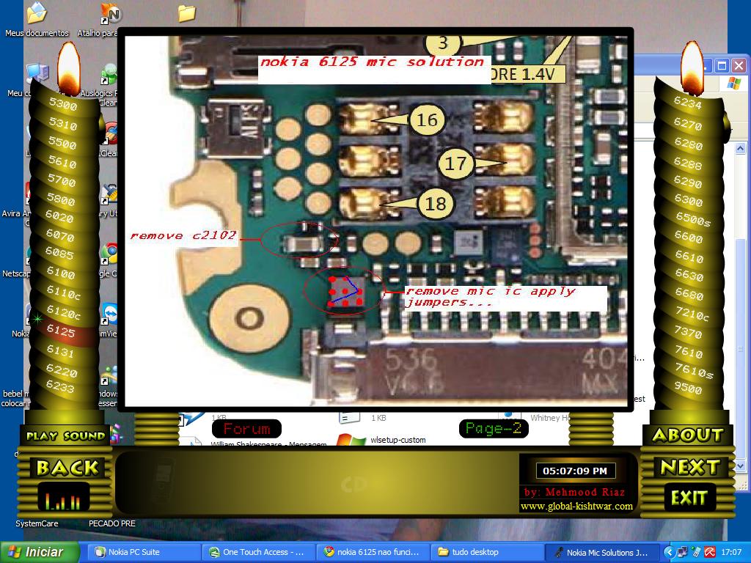Screen dimensions: 751x563
Task: Select model 7210c on right candle
Action: [x=692, y=314]
